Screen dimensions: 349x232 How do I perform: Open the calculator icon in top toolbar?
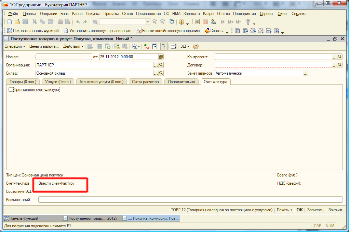point(197,22)
